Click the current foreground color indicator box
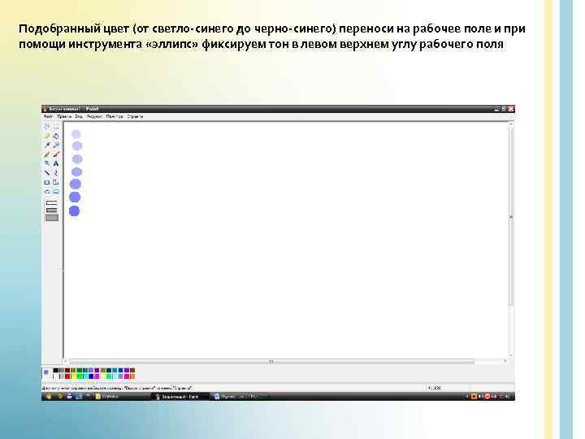This screenshot has height=439, width=585. (x=45, y=372)
